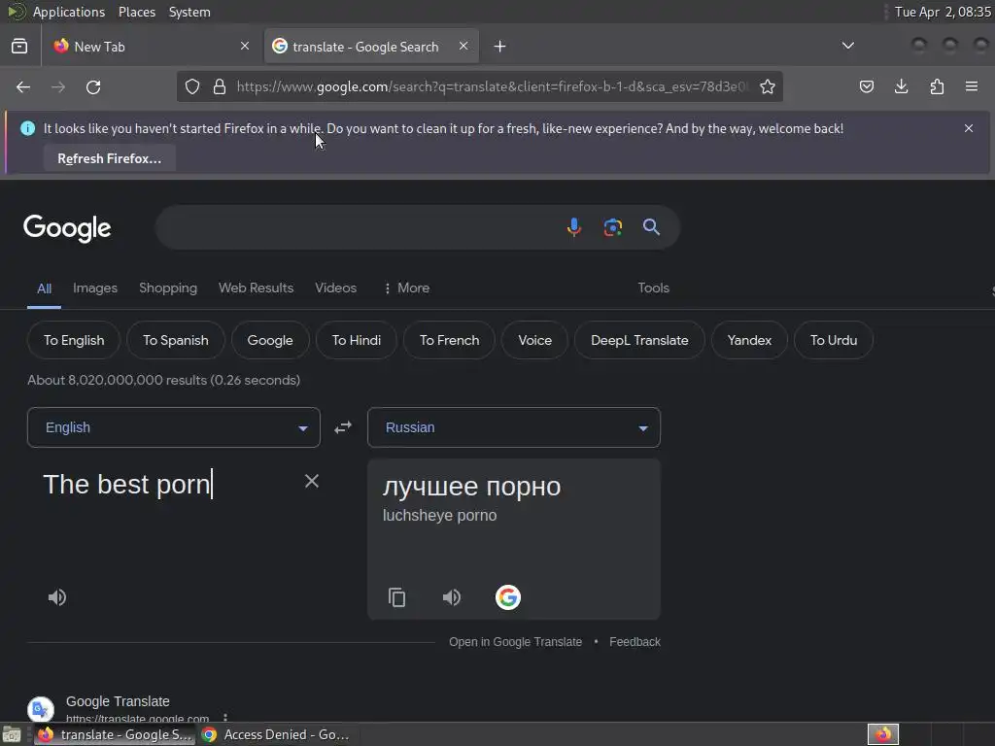Select the DeepL Translate chip

pyautogui.click(x=639, y=341)
